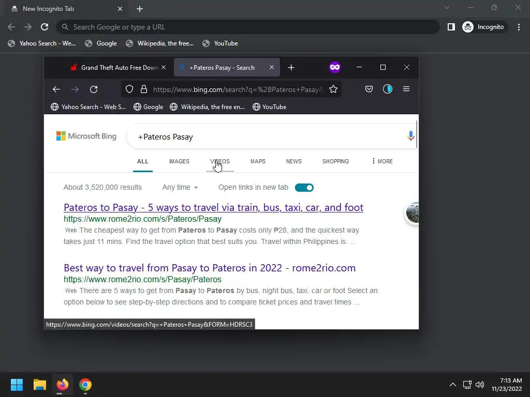Click the padlock site info icon
530x397 pixels.
point(144,89)
